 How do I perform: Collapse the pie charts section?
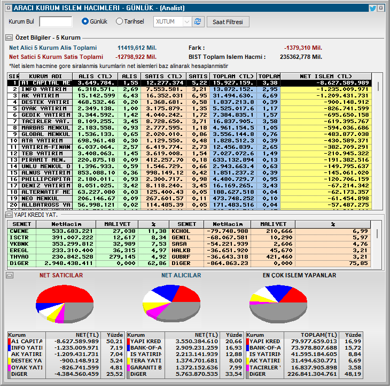point(10,275)
